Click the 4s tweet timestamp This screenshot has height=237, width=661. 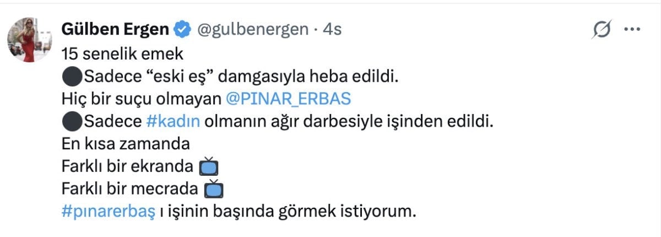[x=332, y=29]
